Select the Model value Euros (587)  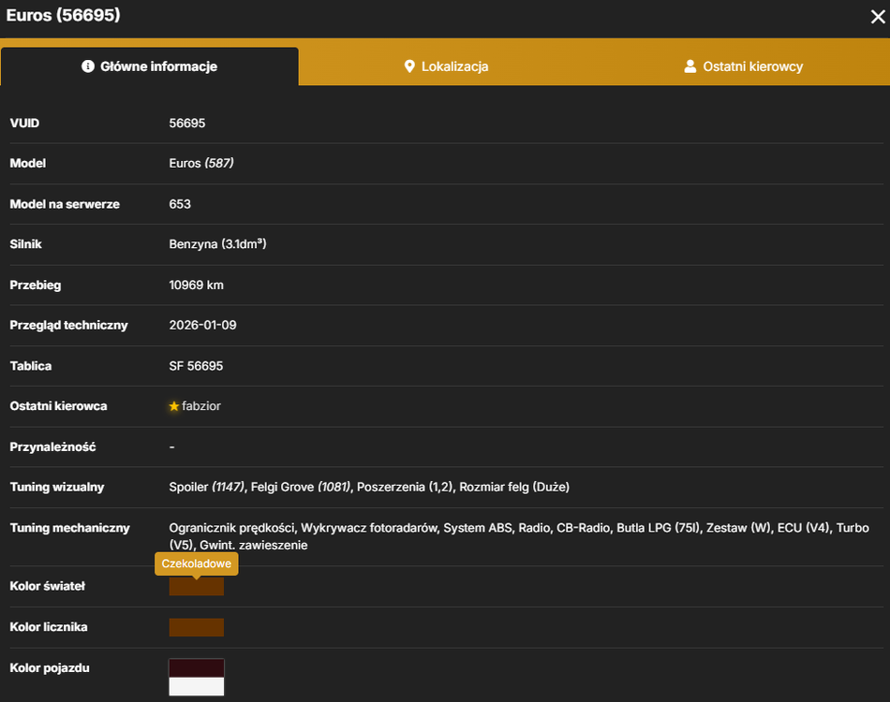click(x=200, y=163)
